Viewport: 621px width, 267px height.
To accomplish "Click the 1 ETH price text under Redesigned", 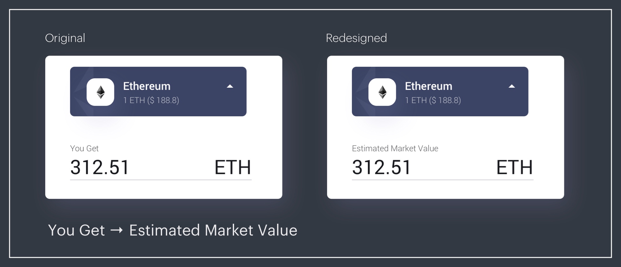I will click(433, 100).
